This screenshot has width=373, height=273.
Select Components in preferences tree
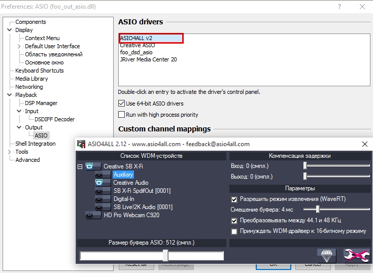[30, 22]
